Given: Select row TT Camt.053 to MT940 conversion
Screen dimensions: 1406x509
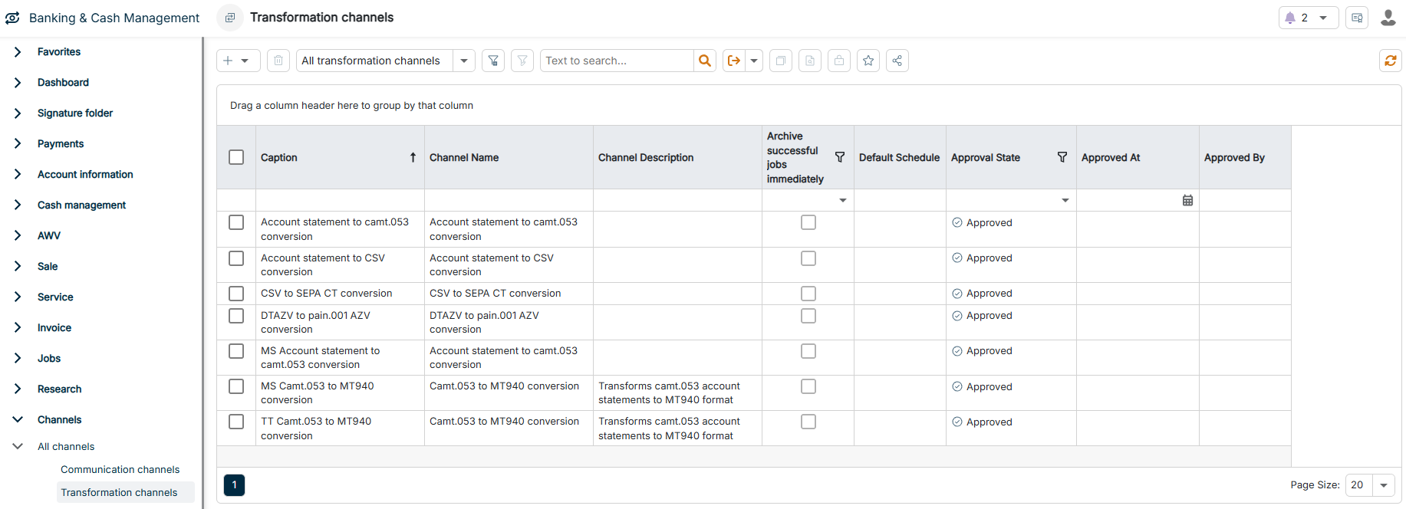Looking at the screenshot, I should click(236, 422).
